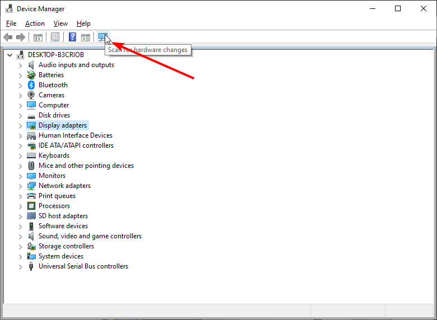Select the Display adapters label
The width and height of the screenshot is (437, 320).
pyautogui.click(x=63, y=125)
